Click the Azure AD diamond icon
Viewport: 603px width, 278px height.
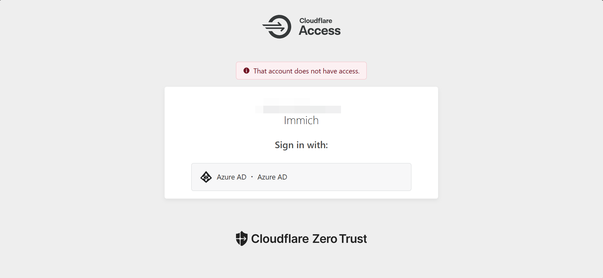[x=206, y=177]
